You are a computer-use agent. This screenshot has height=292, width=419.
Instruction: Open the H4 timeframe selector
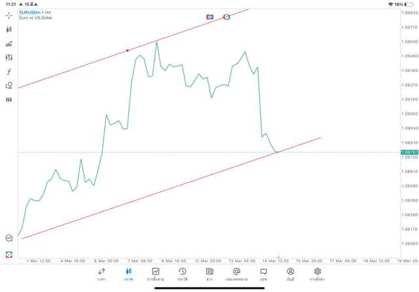tap(9, 100)
